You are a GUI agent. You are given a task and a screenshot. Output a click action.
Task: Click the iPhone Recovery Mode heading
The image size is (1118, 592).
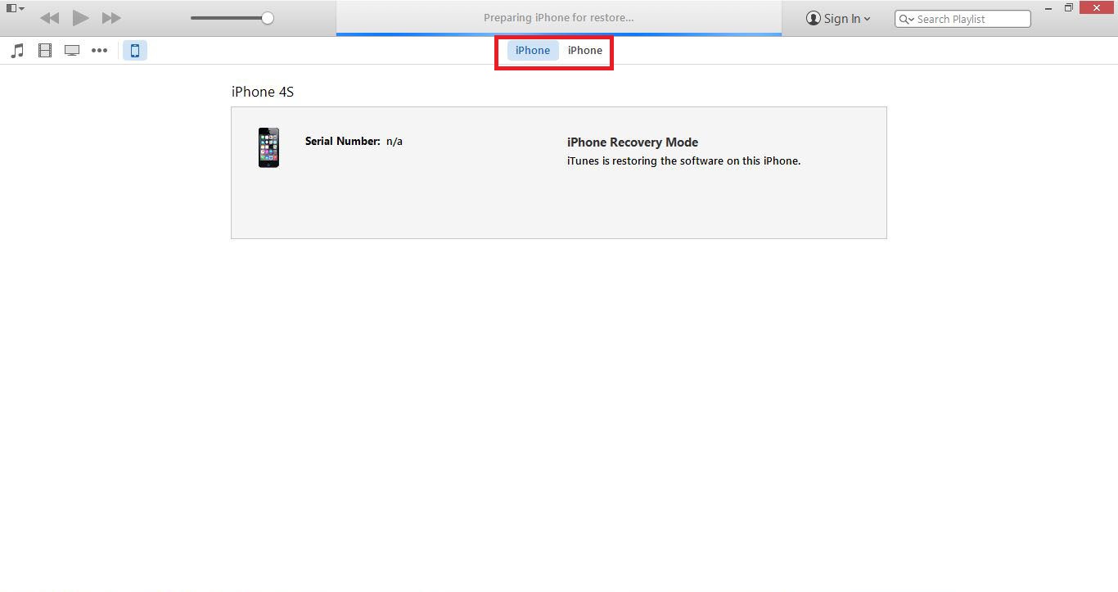633,142
